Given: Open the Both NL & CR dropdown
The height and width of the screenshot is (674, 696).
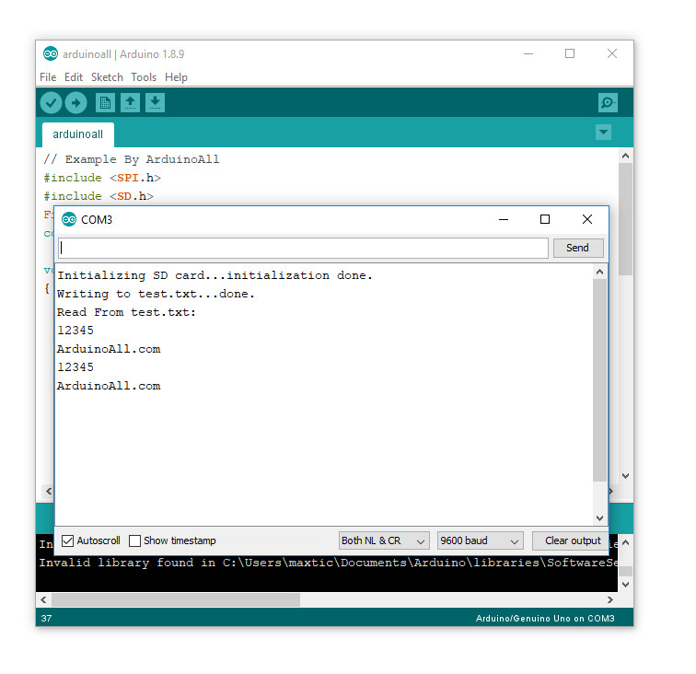Looking at the screenshot, I should coord(384,540).
